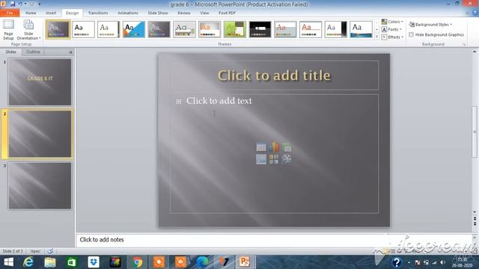Apply the blue and orange angled theme
This screenshot has width=479, height=269.
(134, 29)
